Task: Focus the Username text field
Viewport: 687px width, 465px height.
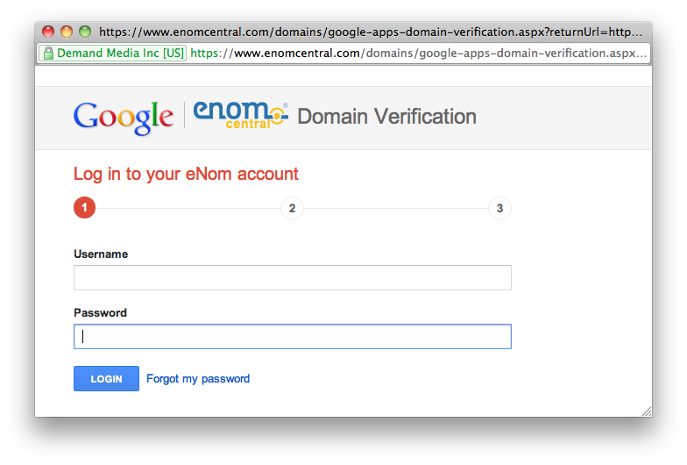Action: point(292,278)
